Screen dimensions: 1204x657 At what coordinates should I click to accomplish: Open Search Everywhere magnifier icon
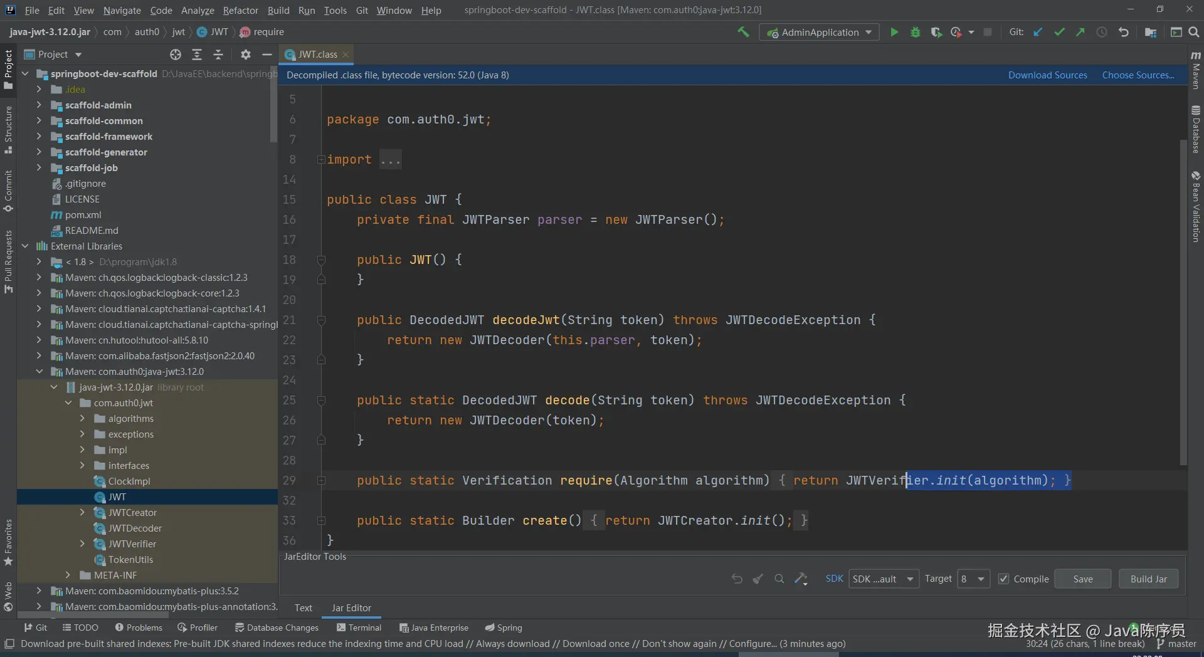tap(1194, 32)
